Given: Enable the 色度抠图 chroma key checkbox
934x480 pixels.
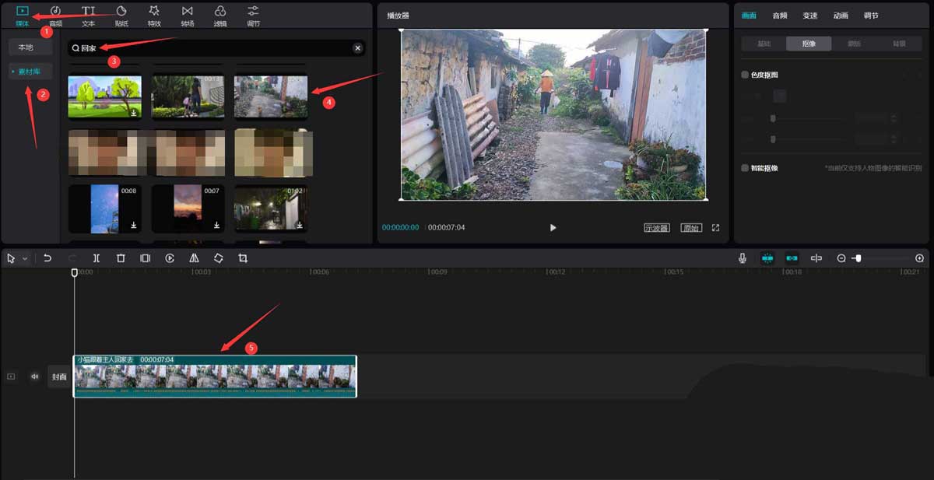Looking at the screenshot, I should [x=745, y=74].
